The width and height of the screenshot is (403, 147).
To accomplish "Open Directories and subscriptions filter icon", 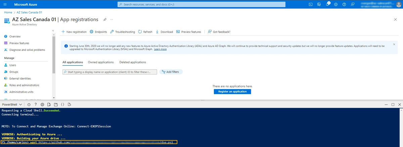I will [x=319, y=4].
